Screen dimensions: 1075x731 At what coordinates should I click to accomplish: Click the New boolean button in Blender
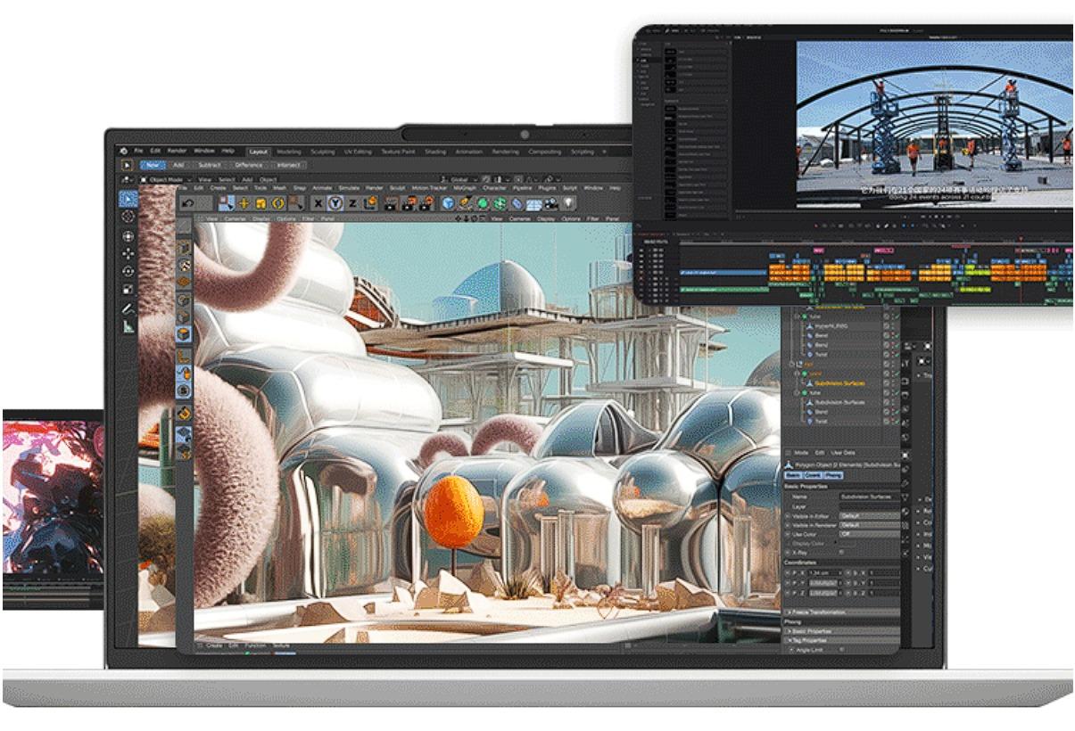pos(153,165)
